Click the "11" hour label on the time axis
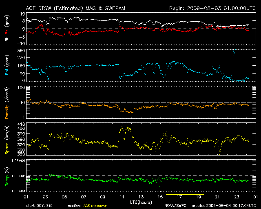261x209 pixels. point(122,197)
